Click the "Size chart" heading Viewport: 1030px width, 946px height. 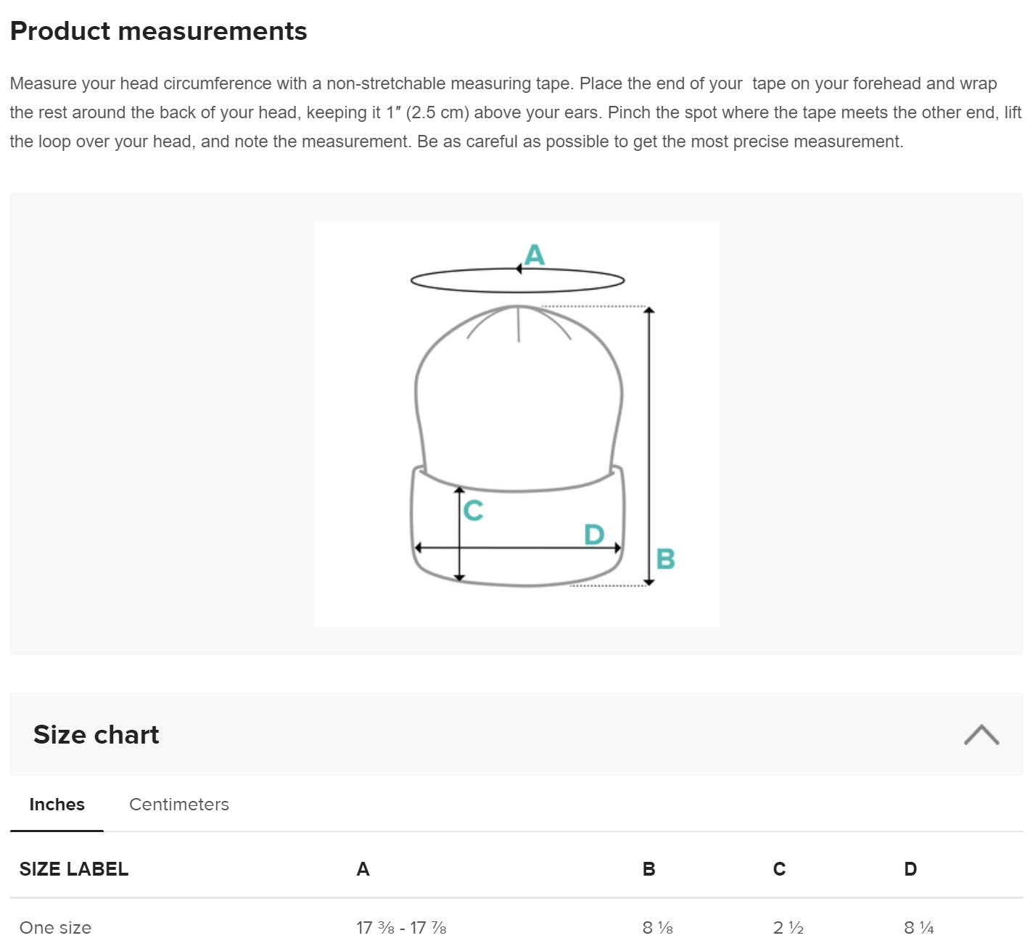click(96, 734)
